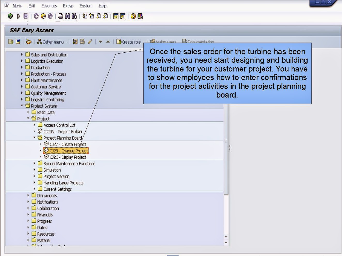Open the Find (binoculars) icon
This screenshot has height=256, width=342.
pyautogui.click(x=67, y=16)
